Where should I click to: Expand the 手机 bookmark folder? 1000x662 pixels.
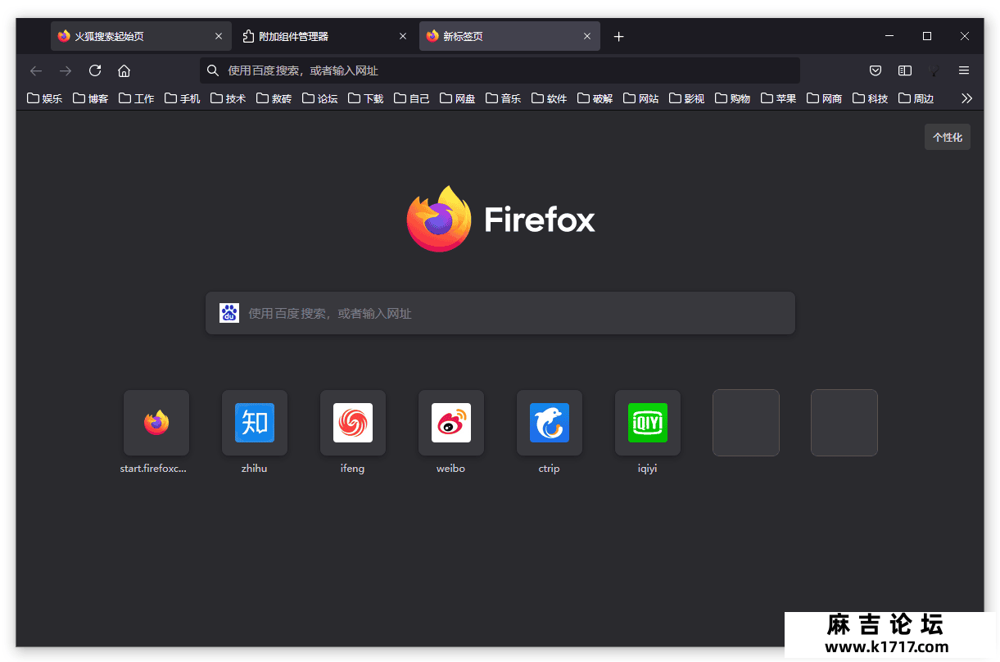(182, 98)
